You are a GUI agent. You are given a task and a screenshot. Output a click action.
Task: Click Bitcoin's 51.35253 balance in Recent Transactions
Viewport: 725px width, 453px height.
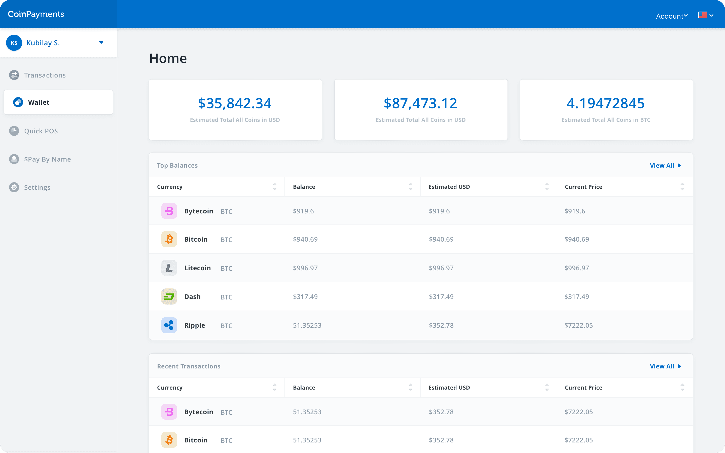[x=307, y=440]
